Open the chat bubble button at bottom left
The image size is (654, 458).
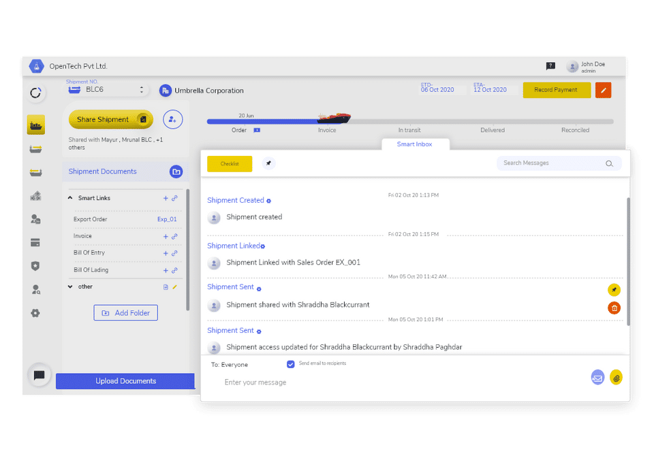tap(40, 375)
